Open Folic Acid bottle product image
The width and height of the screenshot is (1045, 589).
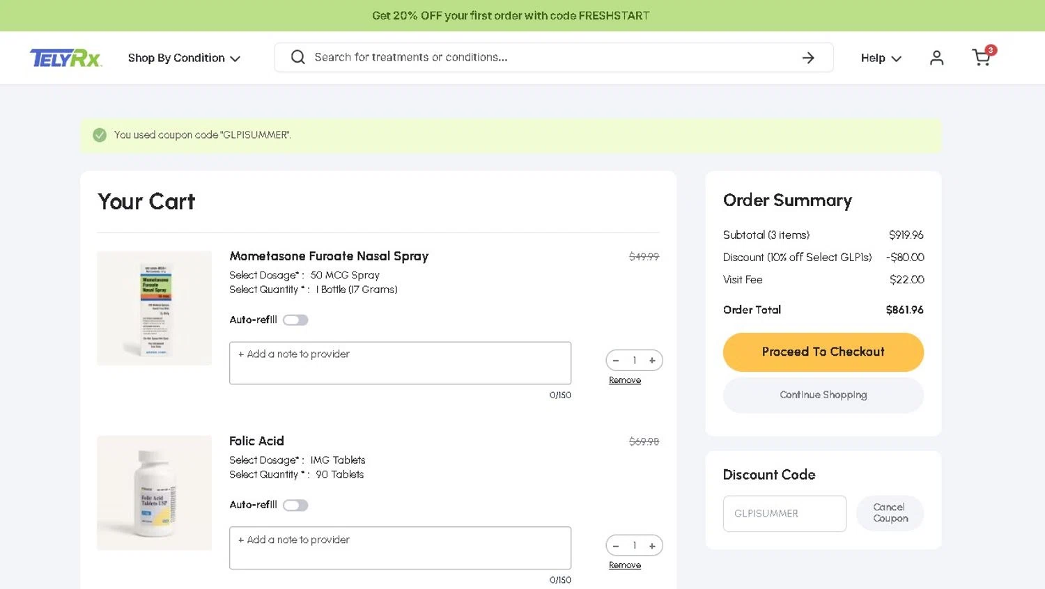tap(155, 493)
